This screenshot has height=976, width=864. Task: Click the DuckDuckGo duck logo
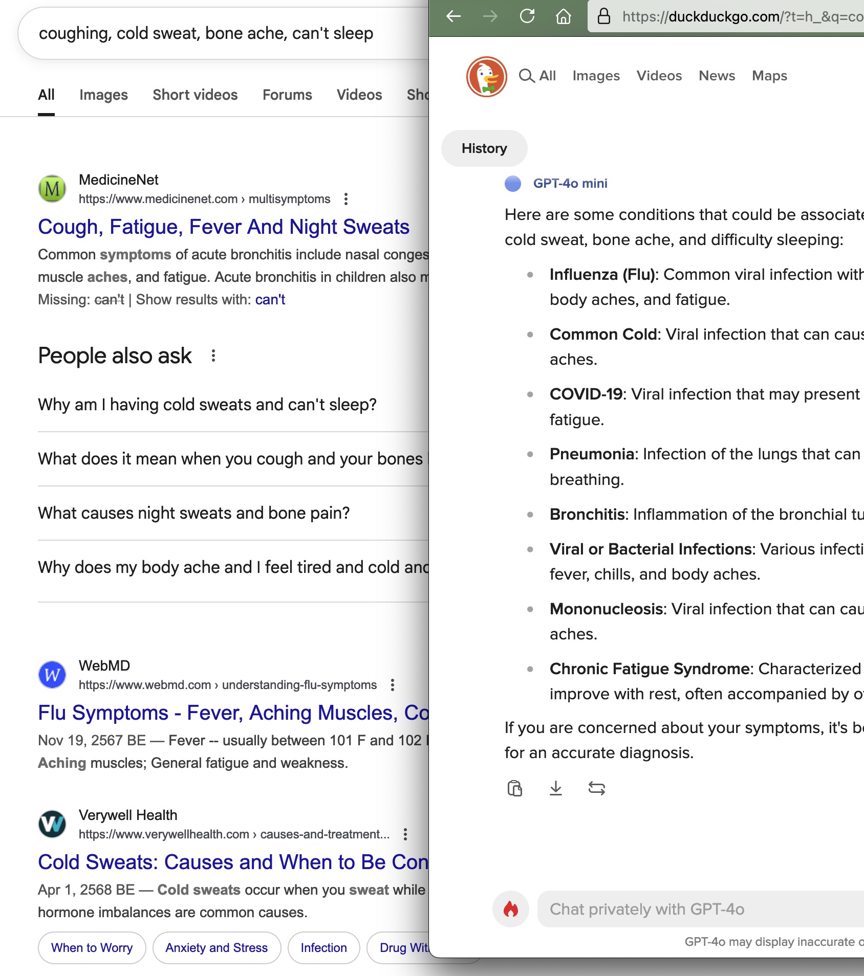click(x=487, y=77)
